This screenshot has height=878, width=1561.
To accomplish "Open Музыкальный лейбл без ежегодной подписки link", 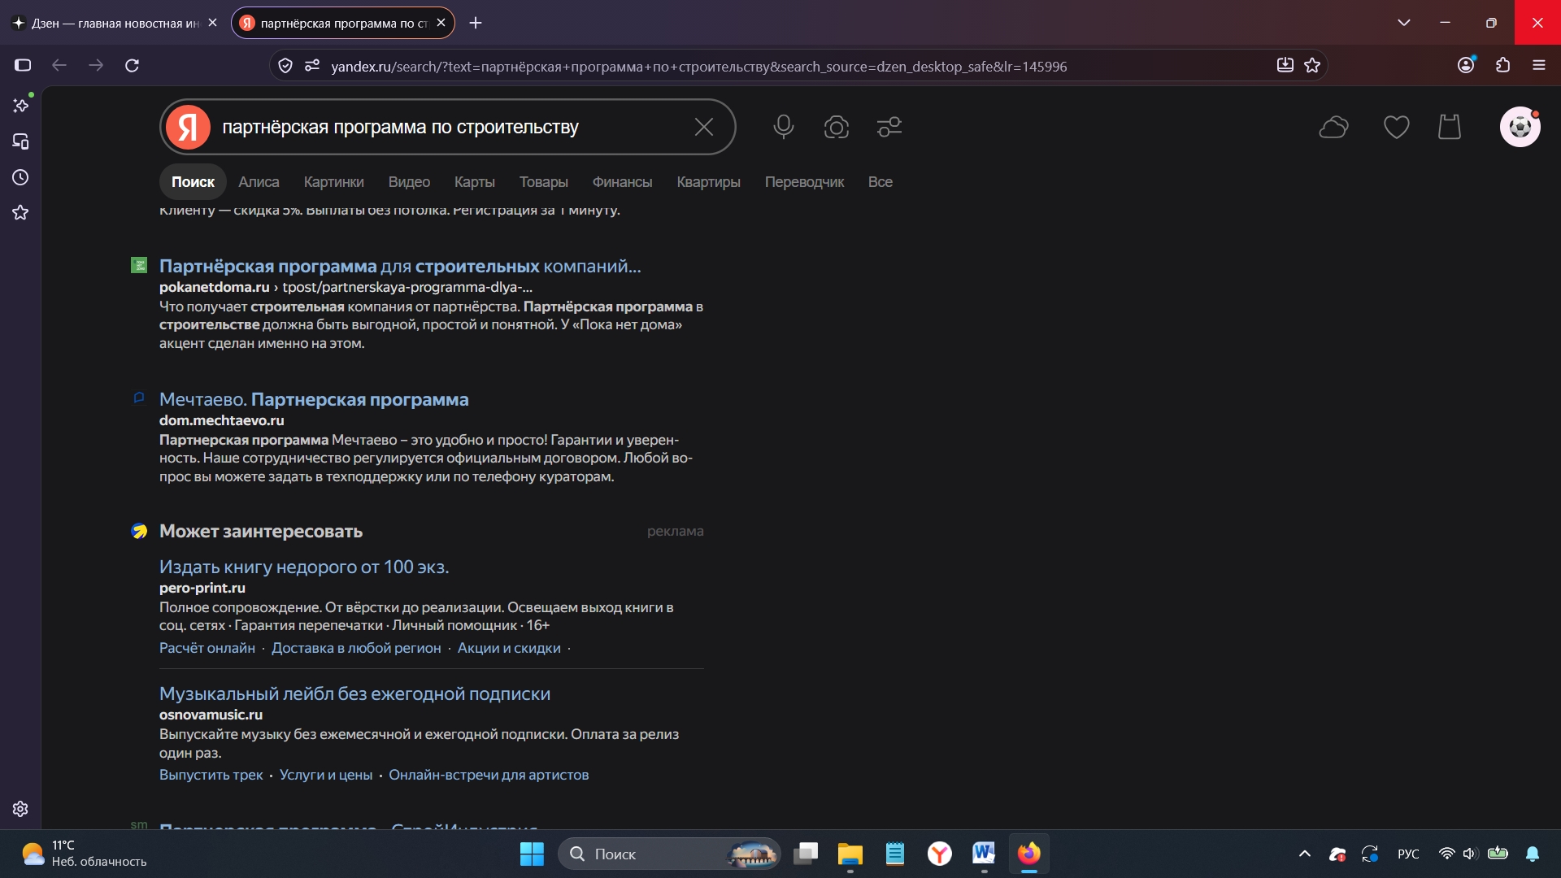I will (x=354, y=693).
